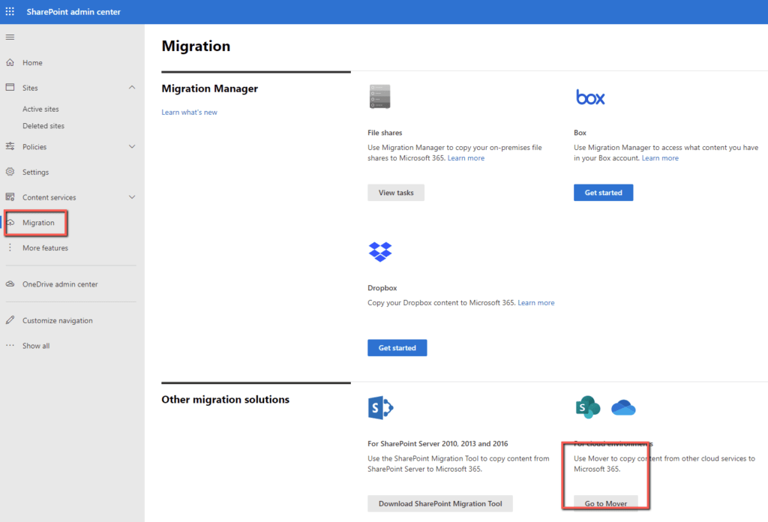
Task: Open Deleted sites
Action: (x=43, y=126)
